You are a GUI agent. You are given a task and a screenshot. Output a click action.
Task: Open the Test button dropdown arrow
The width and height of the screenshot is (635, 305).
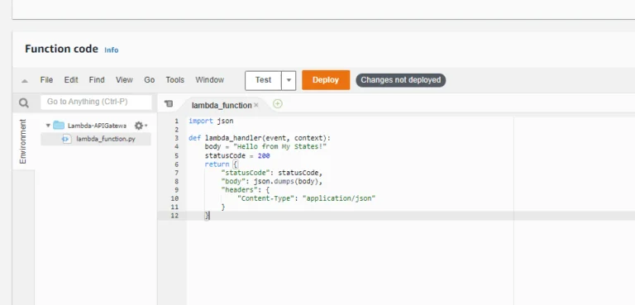tap(289, 80)
